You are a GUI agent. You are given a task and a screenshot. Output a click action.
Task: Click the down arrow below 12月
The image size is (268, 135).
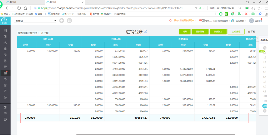(264, 111)
